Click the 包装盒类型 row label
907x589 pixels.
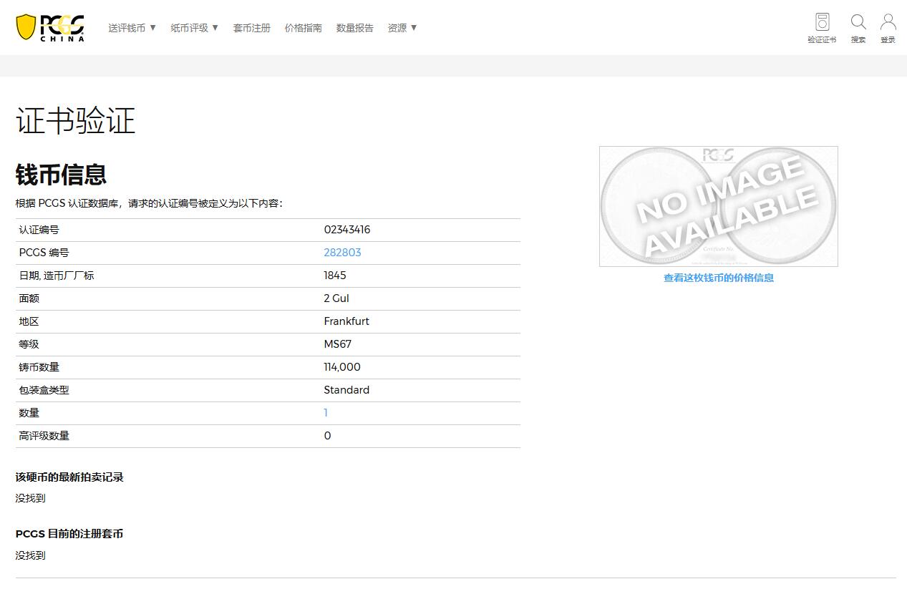click(x=44, y=390)
